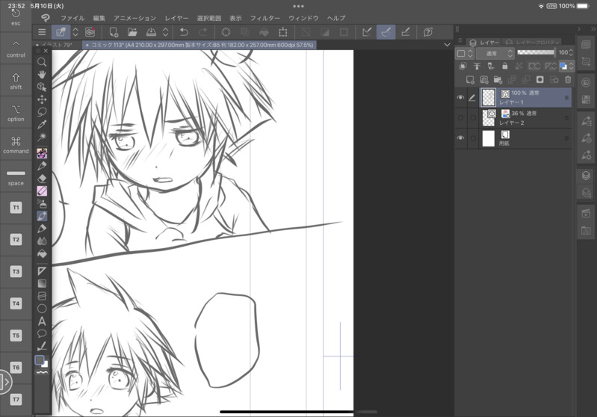
Task: Toggle the highlighted snap to special ruler icon
Action: [x=386, y=32]
